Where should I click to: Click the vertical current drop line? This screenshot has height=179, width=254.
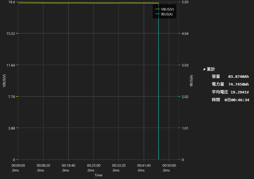point(159,85)
